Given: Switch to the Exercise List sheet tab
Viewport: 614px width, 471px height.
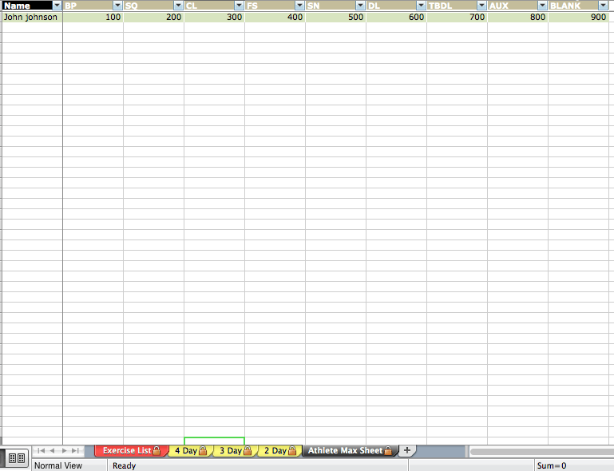Looking at the screenshot, I should (x=131, y=450).
